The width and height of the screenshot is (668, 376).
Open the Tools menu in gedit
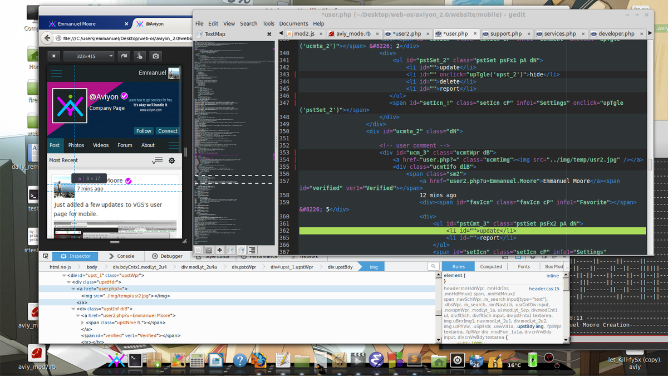268,23
